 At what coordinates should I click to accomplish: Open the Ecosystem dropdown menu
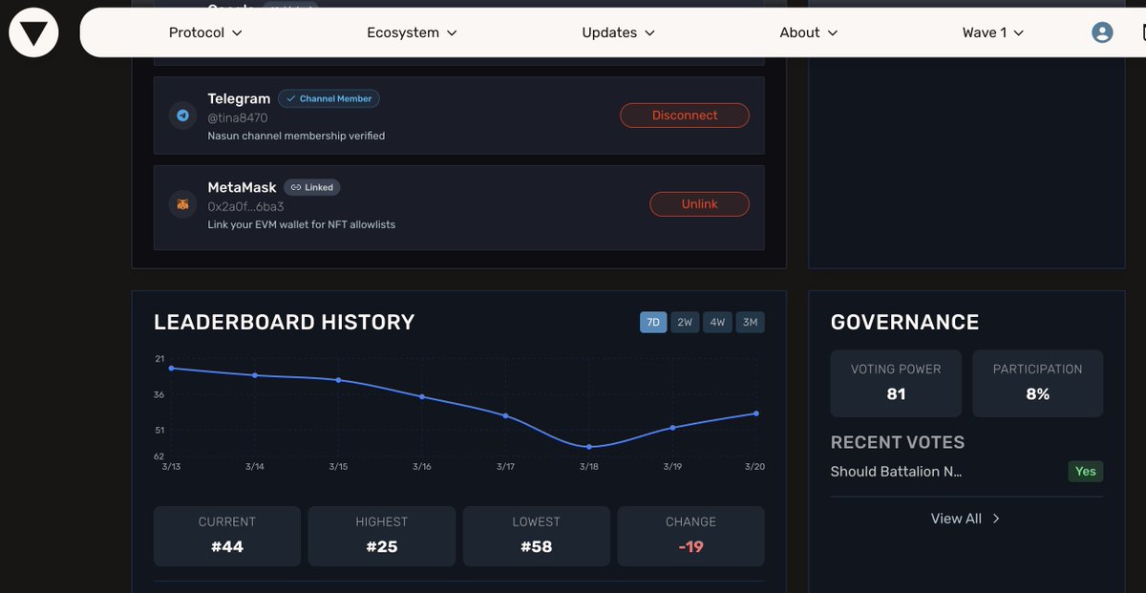click(x=412, y=32)
